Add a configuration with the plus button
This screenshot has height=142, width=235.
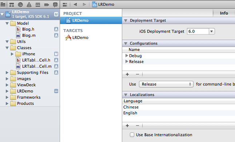(127, 74)
